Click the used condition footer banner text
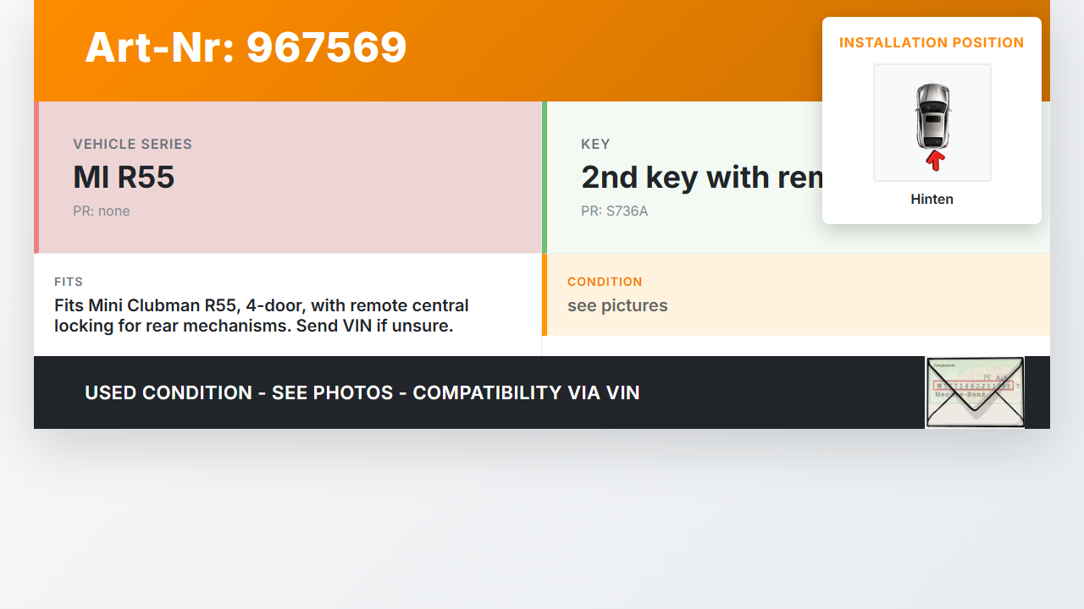 click(x=362, y=393)
